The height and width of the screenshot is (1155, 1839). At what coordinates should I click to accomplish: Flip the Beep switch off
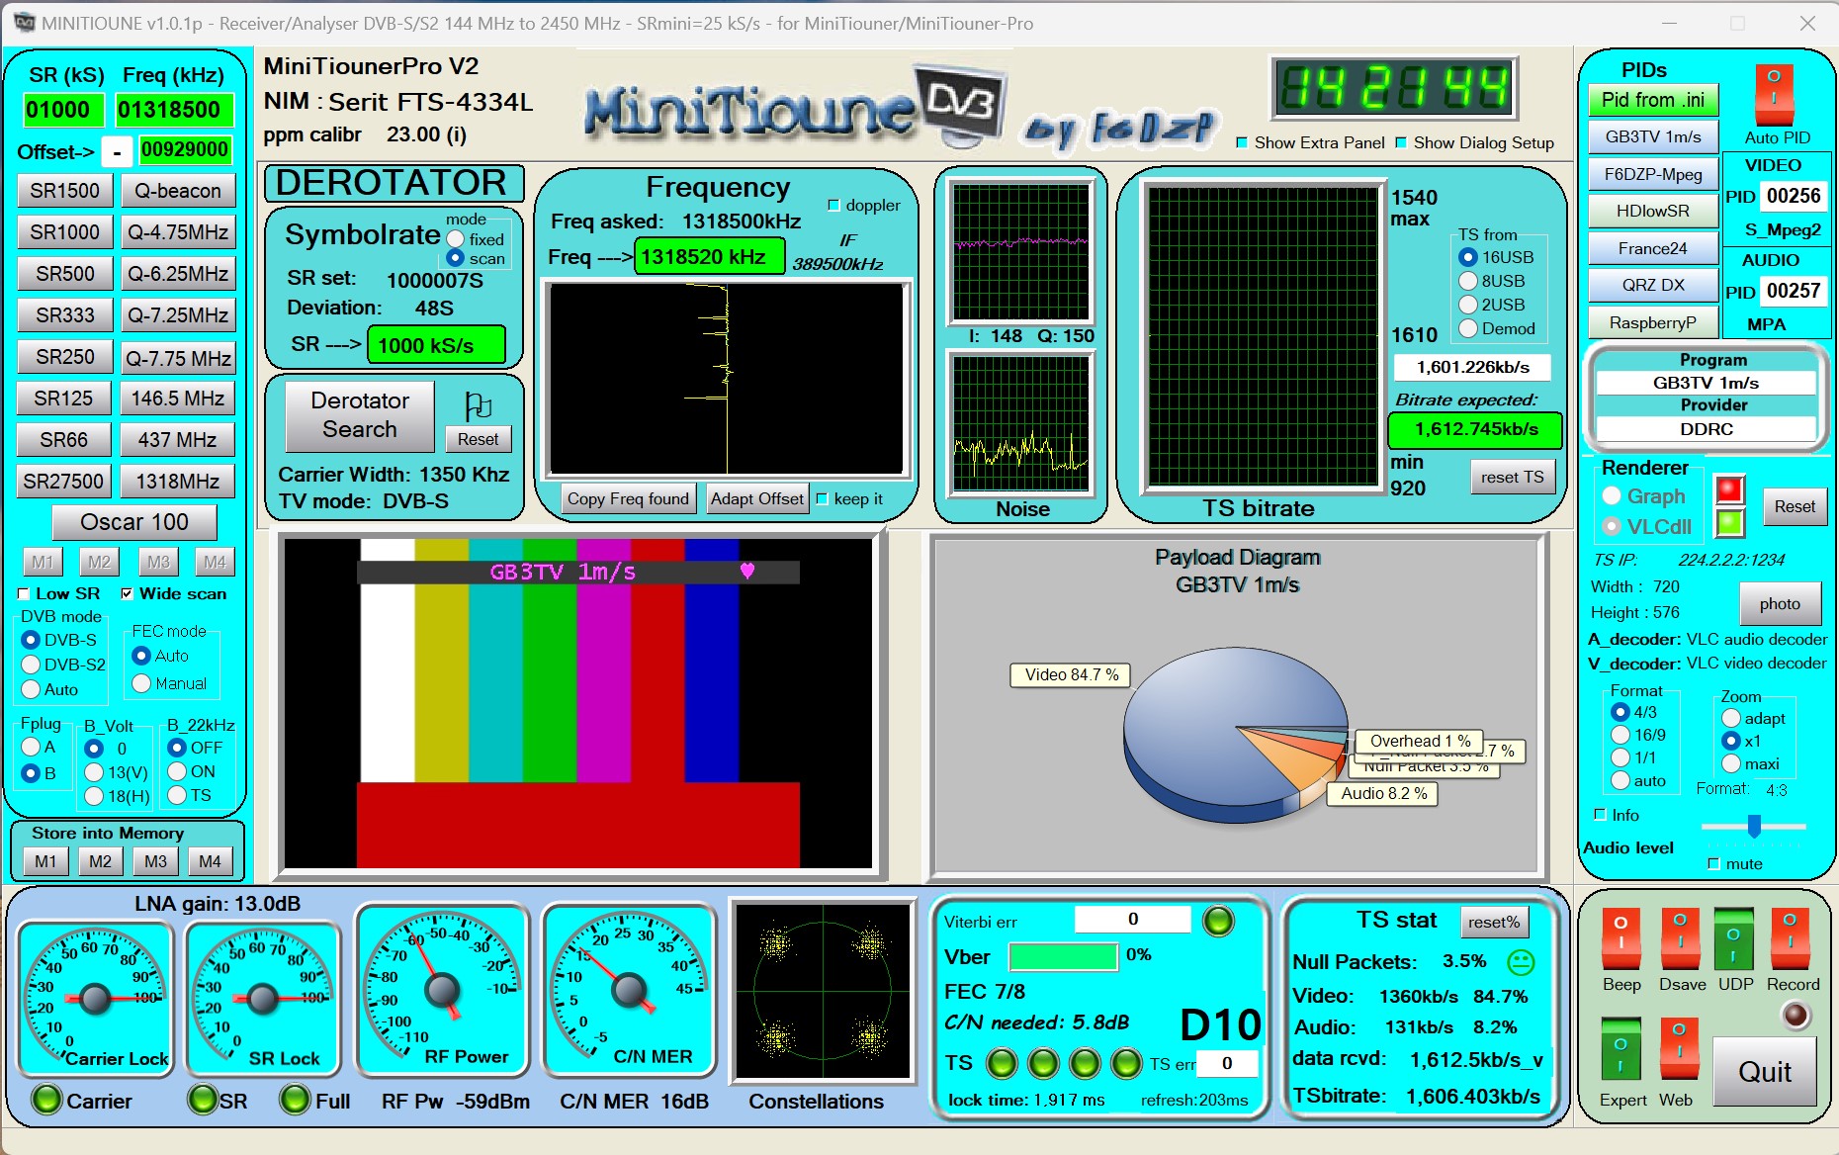tap(1620, 939)
